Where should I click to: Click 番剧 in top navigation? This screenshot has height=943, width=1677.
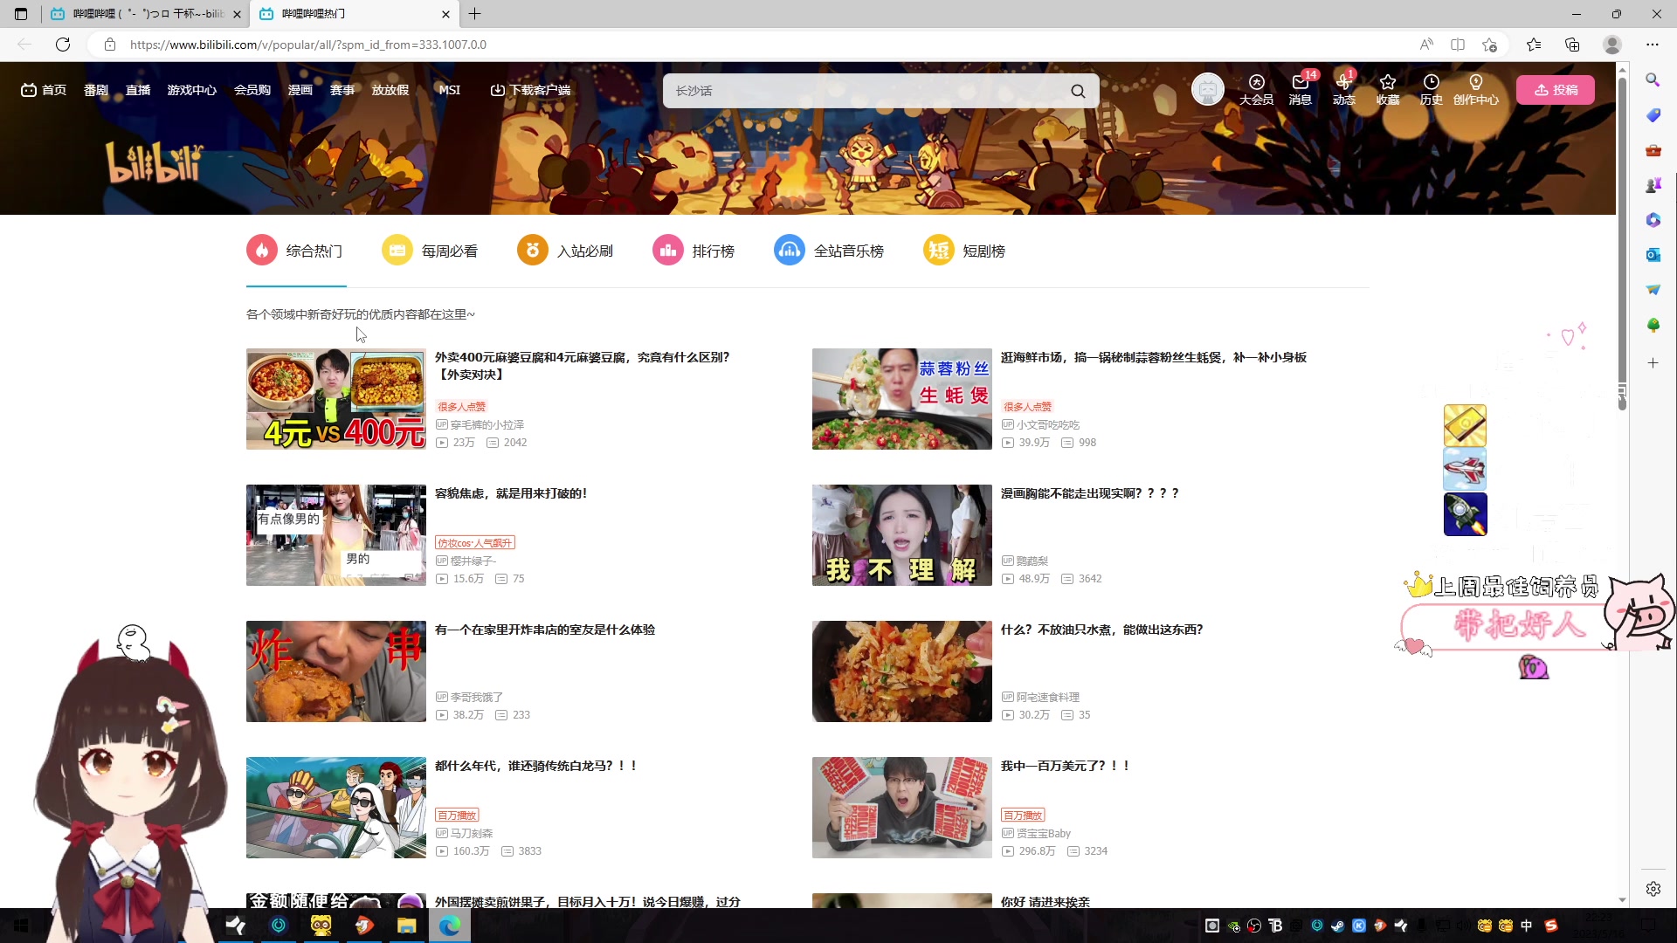click(x=96, y=90)
